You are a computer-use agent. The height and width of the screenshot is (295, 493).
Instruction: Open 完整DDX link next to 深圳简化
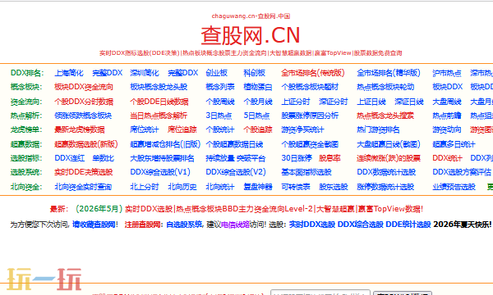(x=182, y=73)
